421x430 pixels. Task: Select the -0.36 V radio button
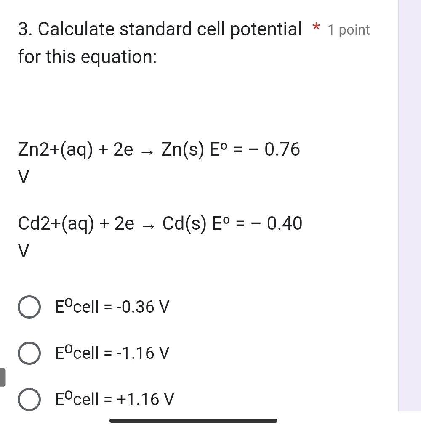tap(29, 308)
